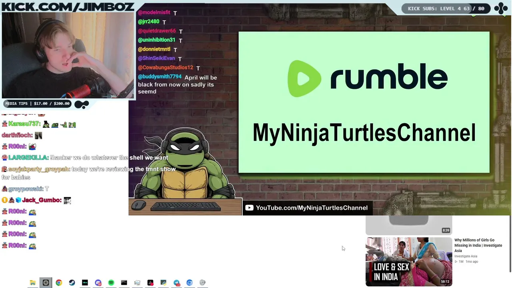Click the Kick Subs Level 4 progress bar
This screenshot has width=512, height=288.
(x=446, y=8)
